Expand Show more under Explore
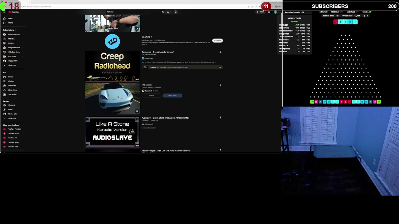The width and height of the screenshot is (399, 224). coord(12,118)
